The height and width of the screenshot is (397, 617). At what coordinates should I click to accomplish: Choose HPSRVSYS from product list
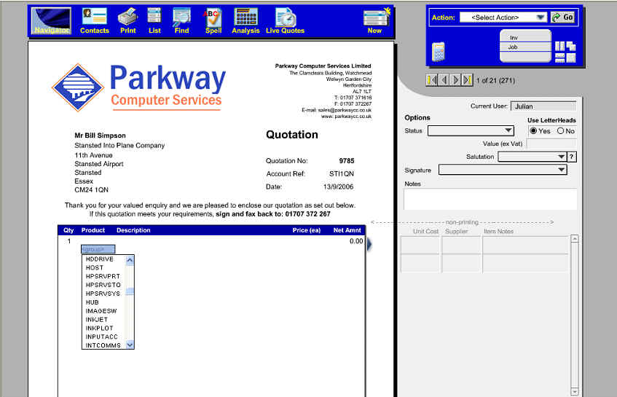pyautogui.click(x=103, y=294)
